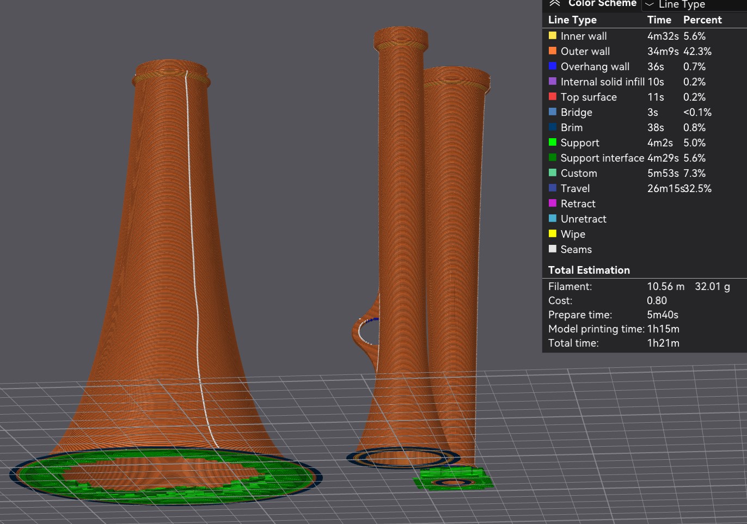Collapse the Color Scheme panel with the chevron
Viewport: 747px width, 524px height.
coord(555,3)
